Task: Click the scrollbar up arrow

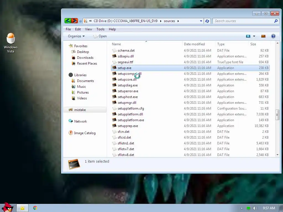Action: tap(277, 43)
